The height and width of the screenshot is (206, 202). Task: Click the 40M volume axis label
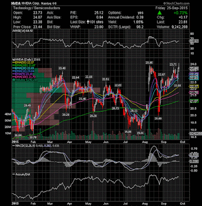[8, 114]
